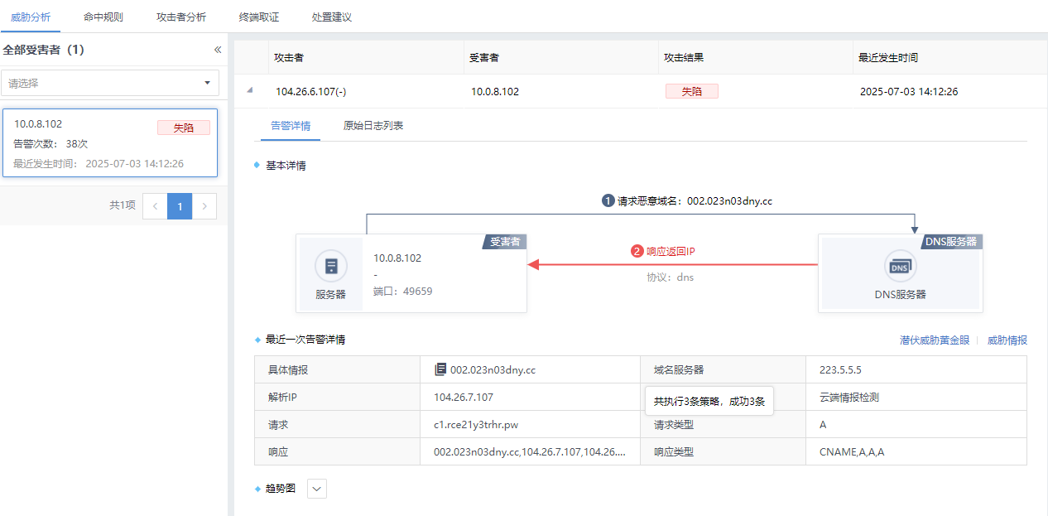
Task: Expand the 趋势图 trend chart section
Action: pyautogui.click(x=317, y=489)
